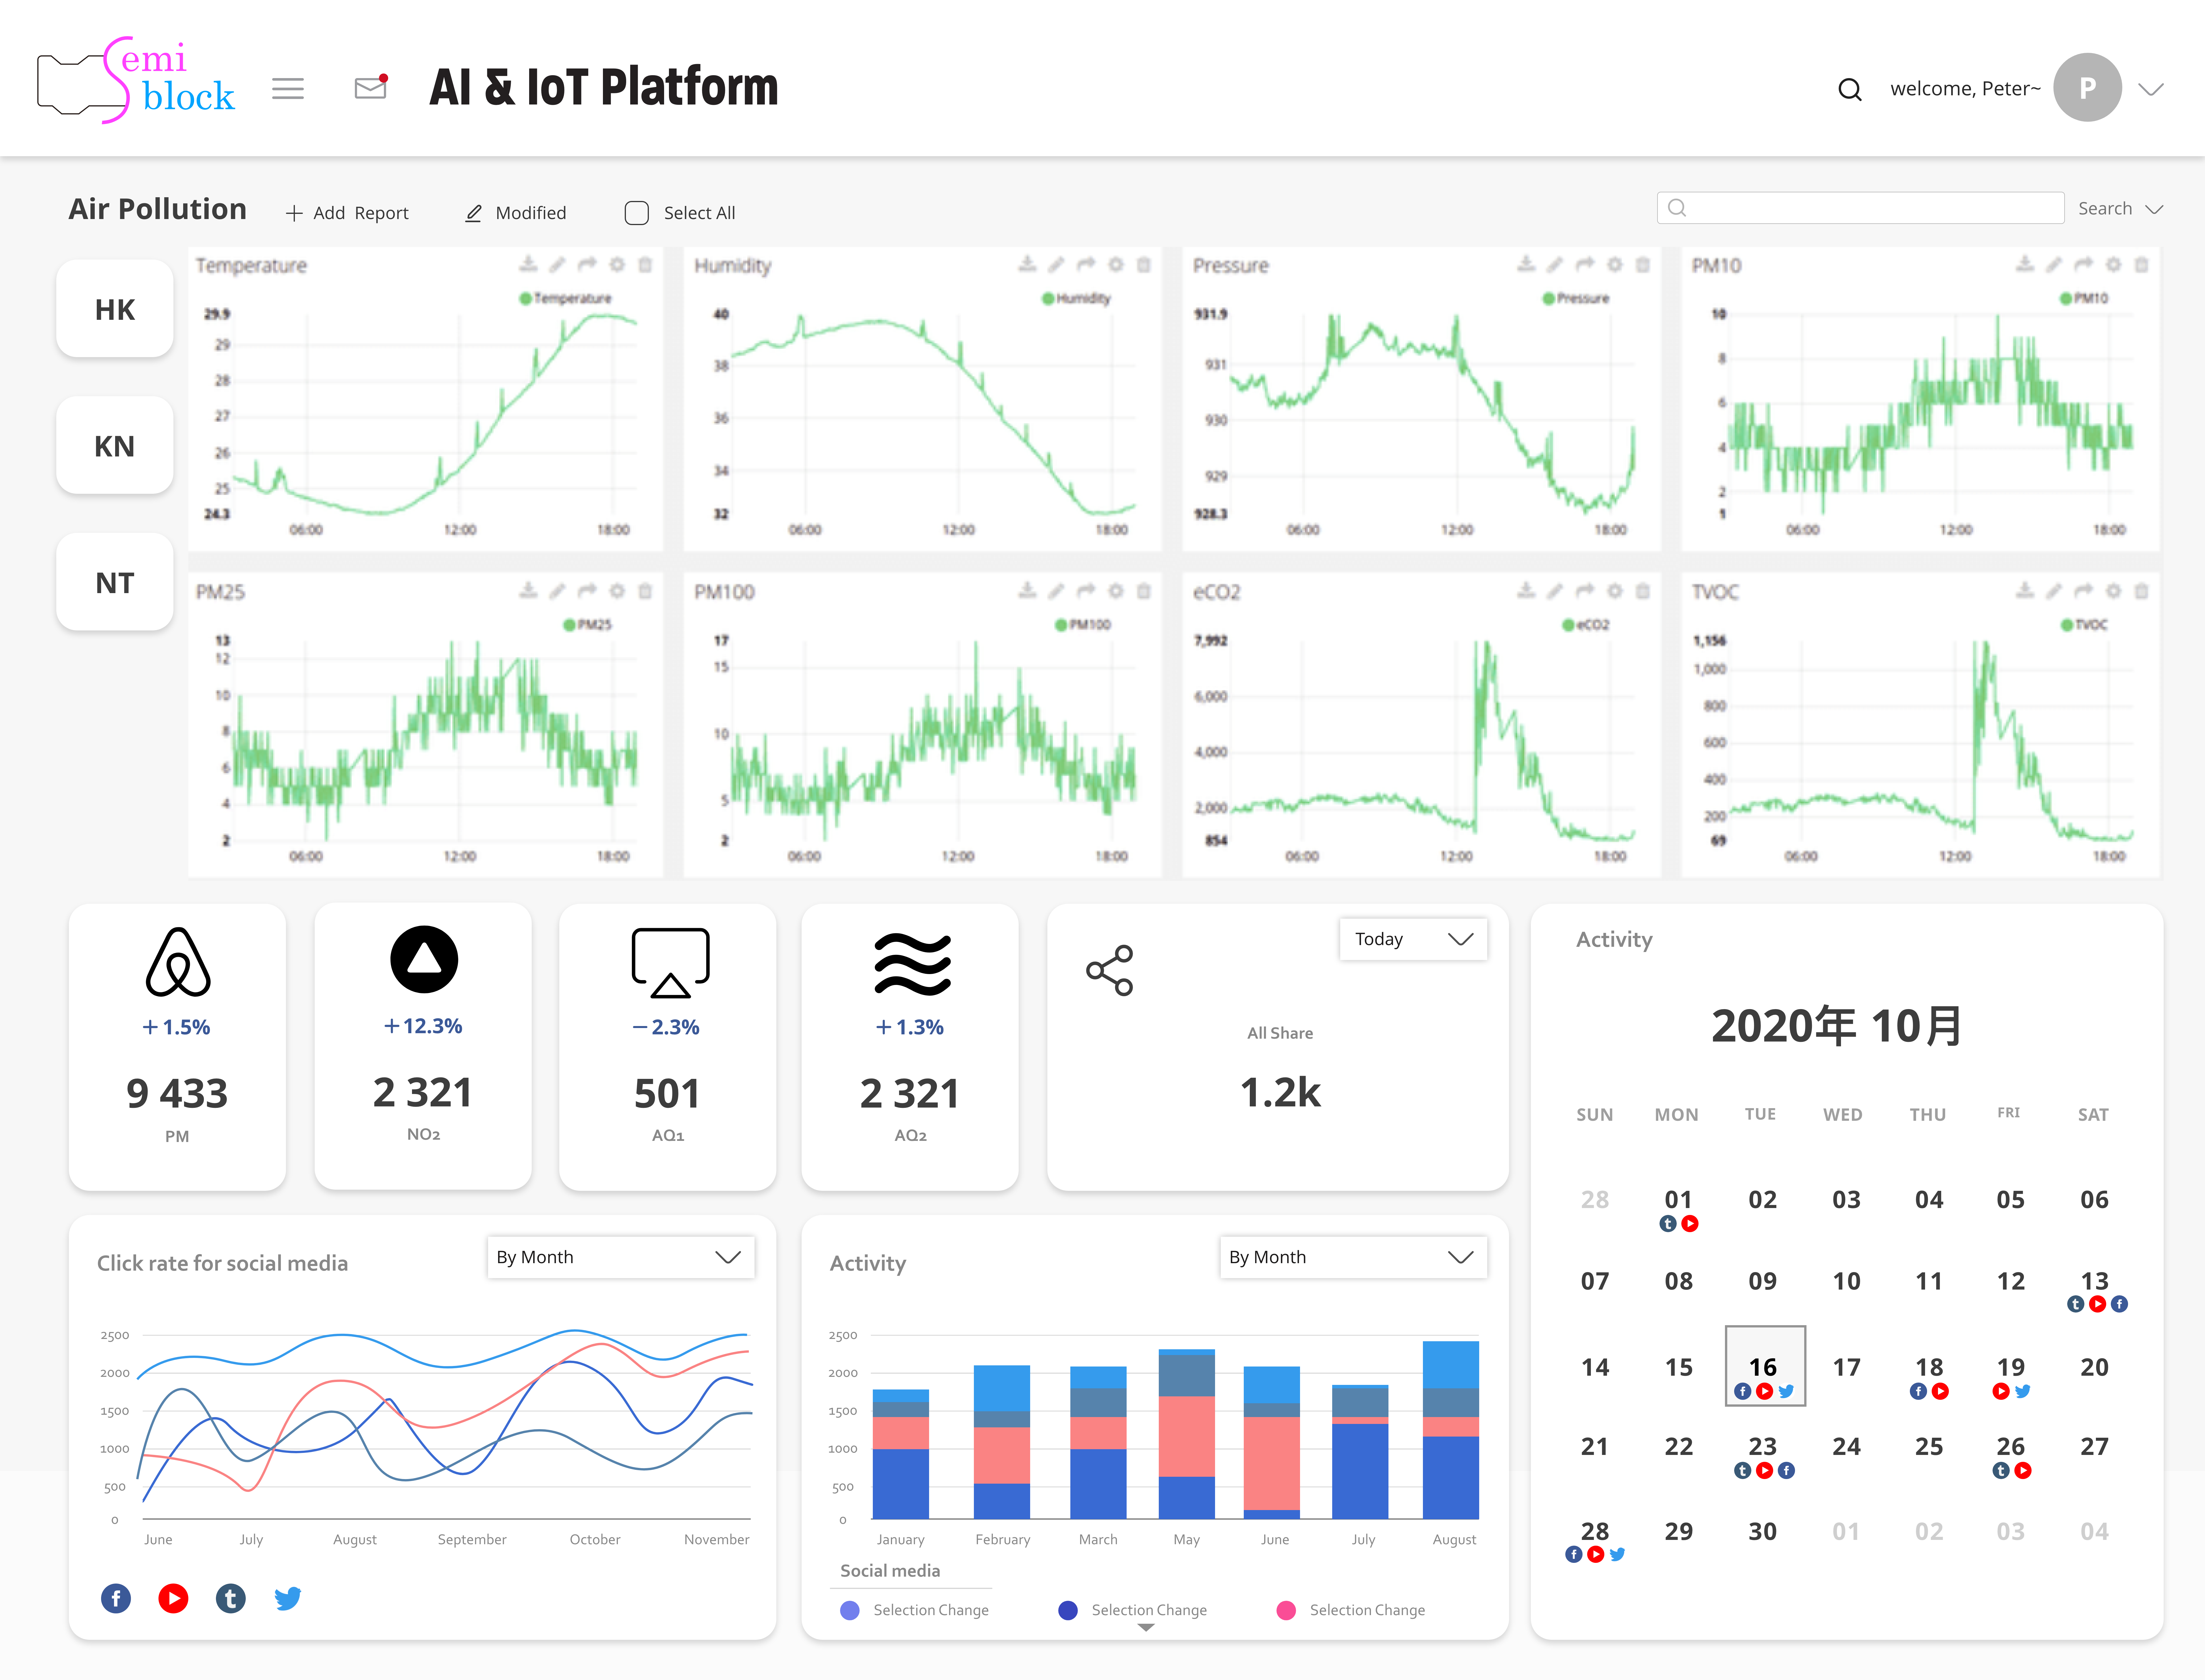
Task: Click the Twitter icon below click-rate chart
Action: [x=288, y=1598]
